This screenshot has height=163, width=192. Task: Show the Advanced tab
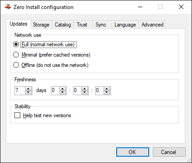tap(152, 25)
